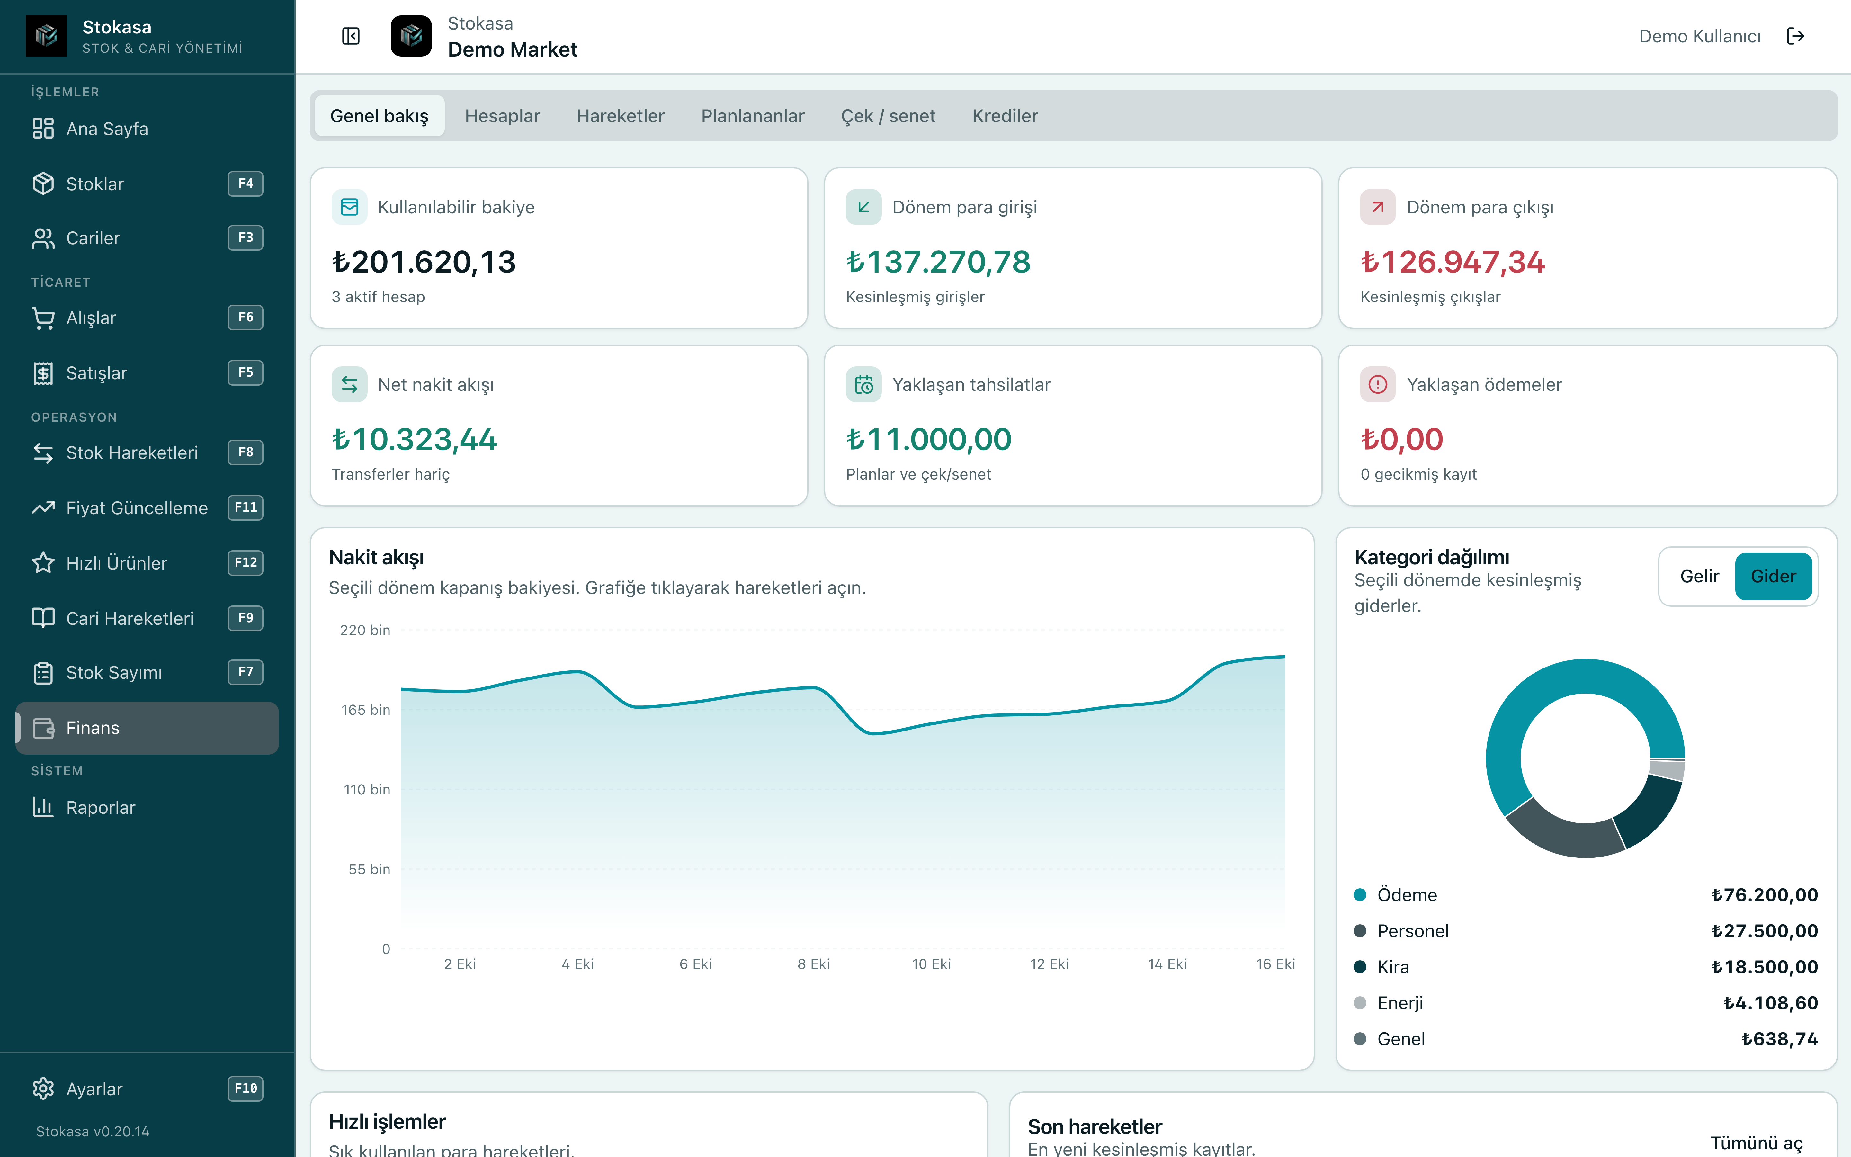The image size is (1851, 1157).
Task: Collapse the sidebar with the panel icon
Action: tap(350, 36)
